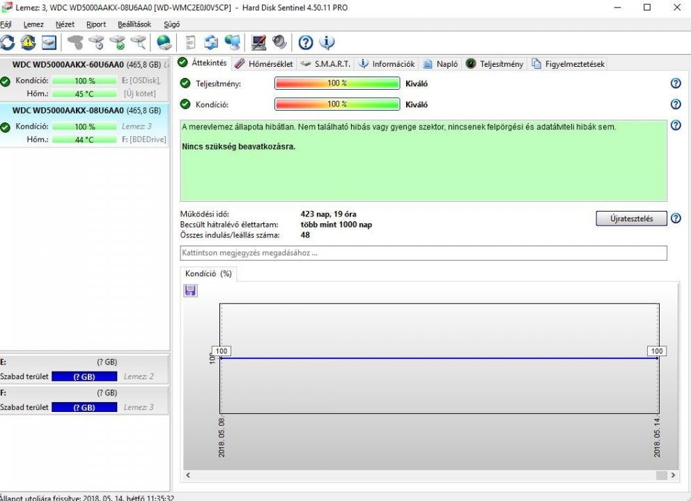This screenshot has height=501, width=691.
Task: Click the graph scroll left arrow
Action: pos(188,475)
